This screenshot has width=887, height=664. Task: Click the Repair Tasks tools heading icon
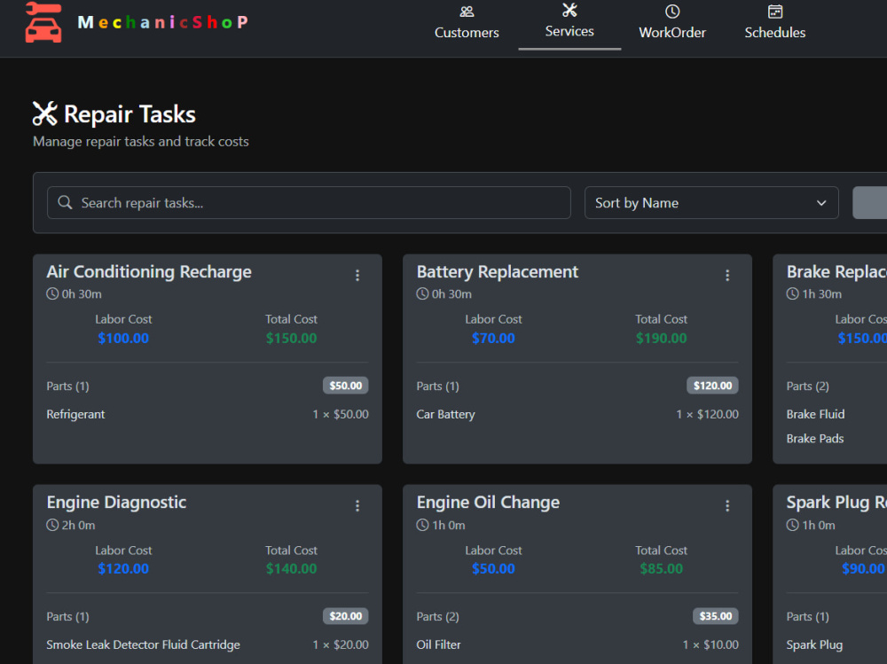pyautogui.click(x=44, y=113)
